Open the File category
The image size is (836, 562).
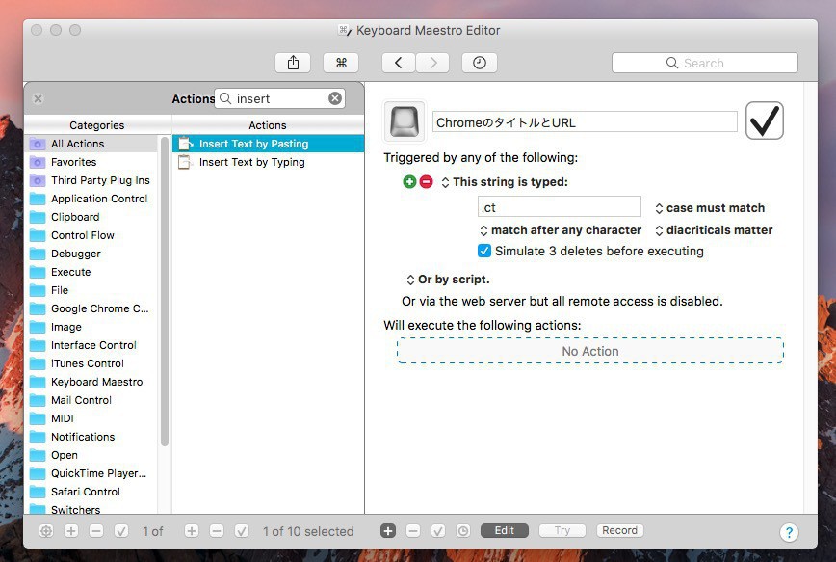(91, 290)
